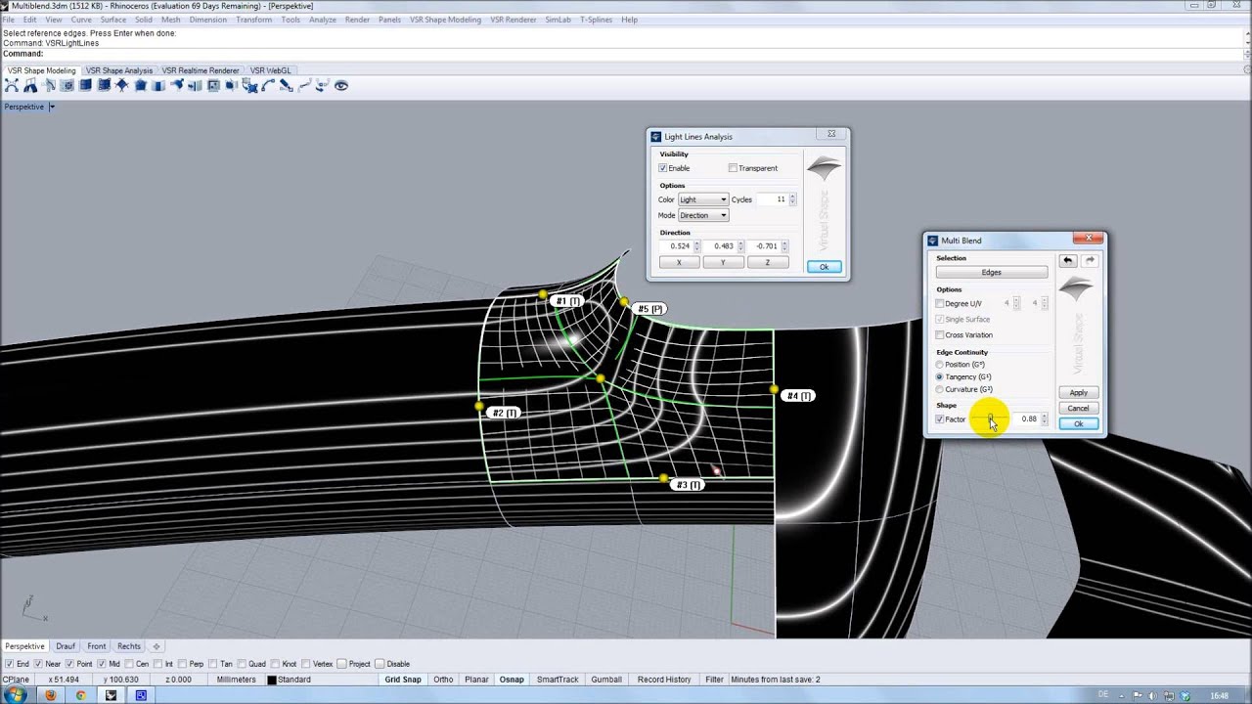1252x704 pixels.
Task: Adjust the 0.524 direction stepper
Action: pos(698,246)
